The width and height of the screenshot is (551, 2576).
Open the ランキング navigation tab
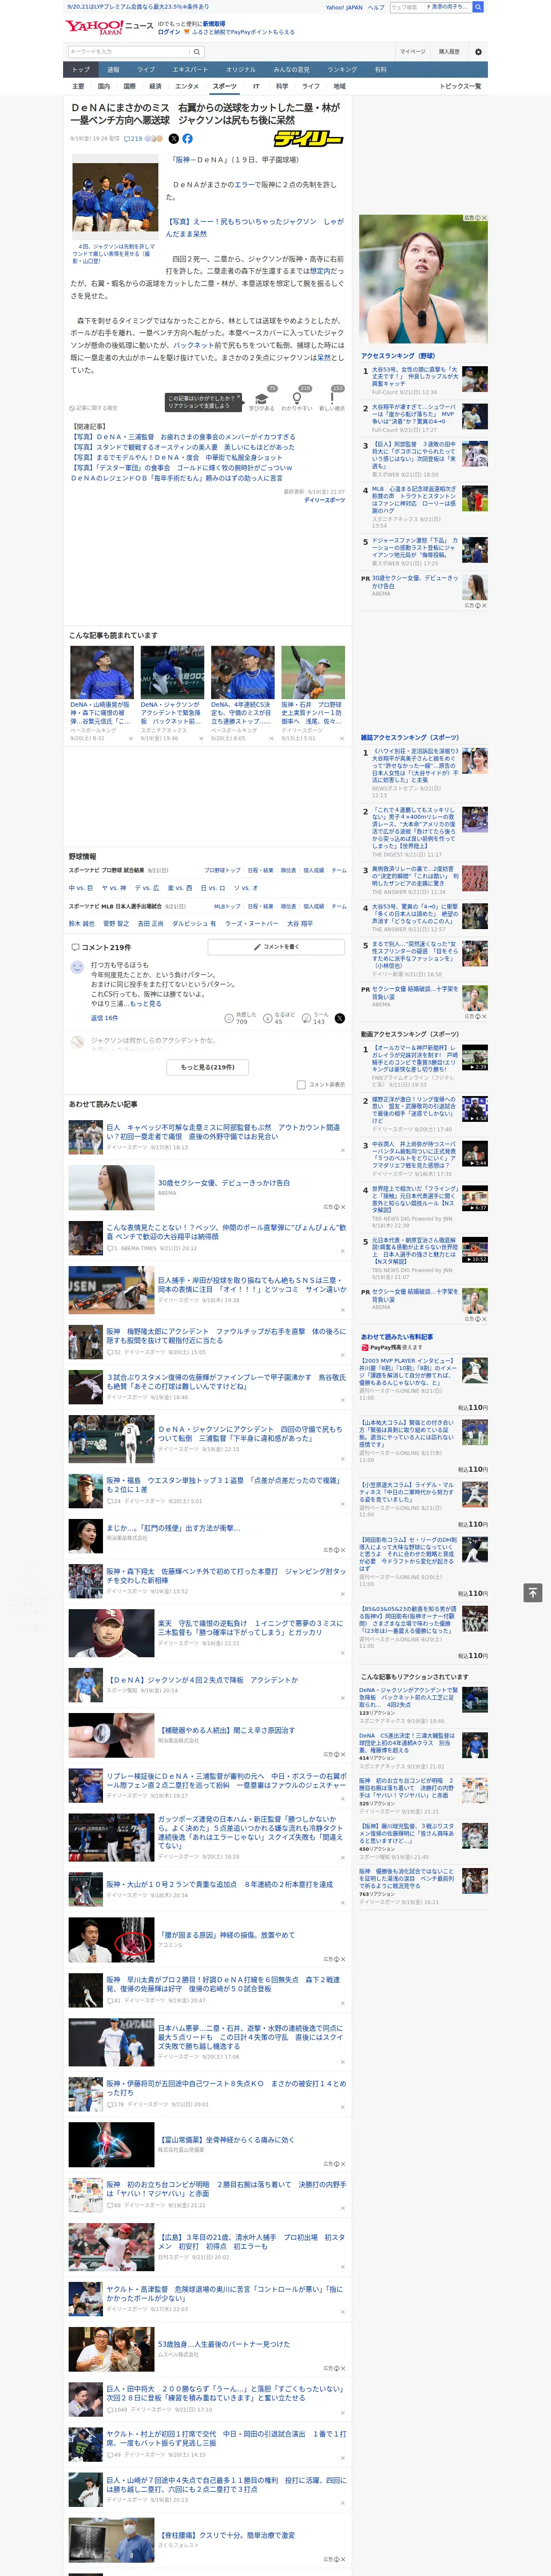(342, 69)
